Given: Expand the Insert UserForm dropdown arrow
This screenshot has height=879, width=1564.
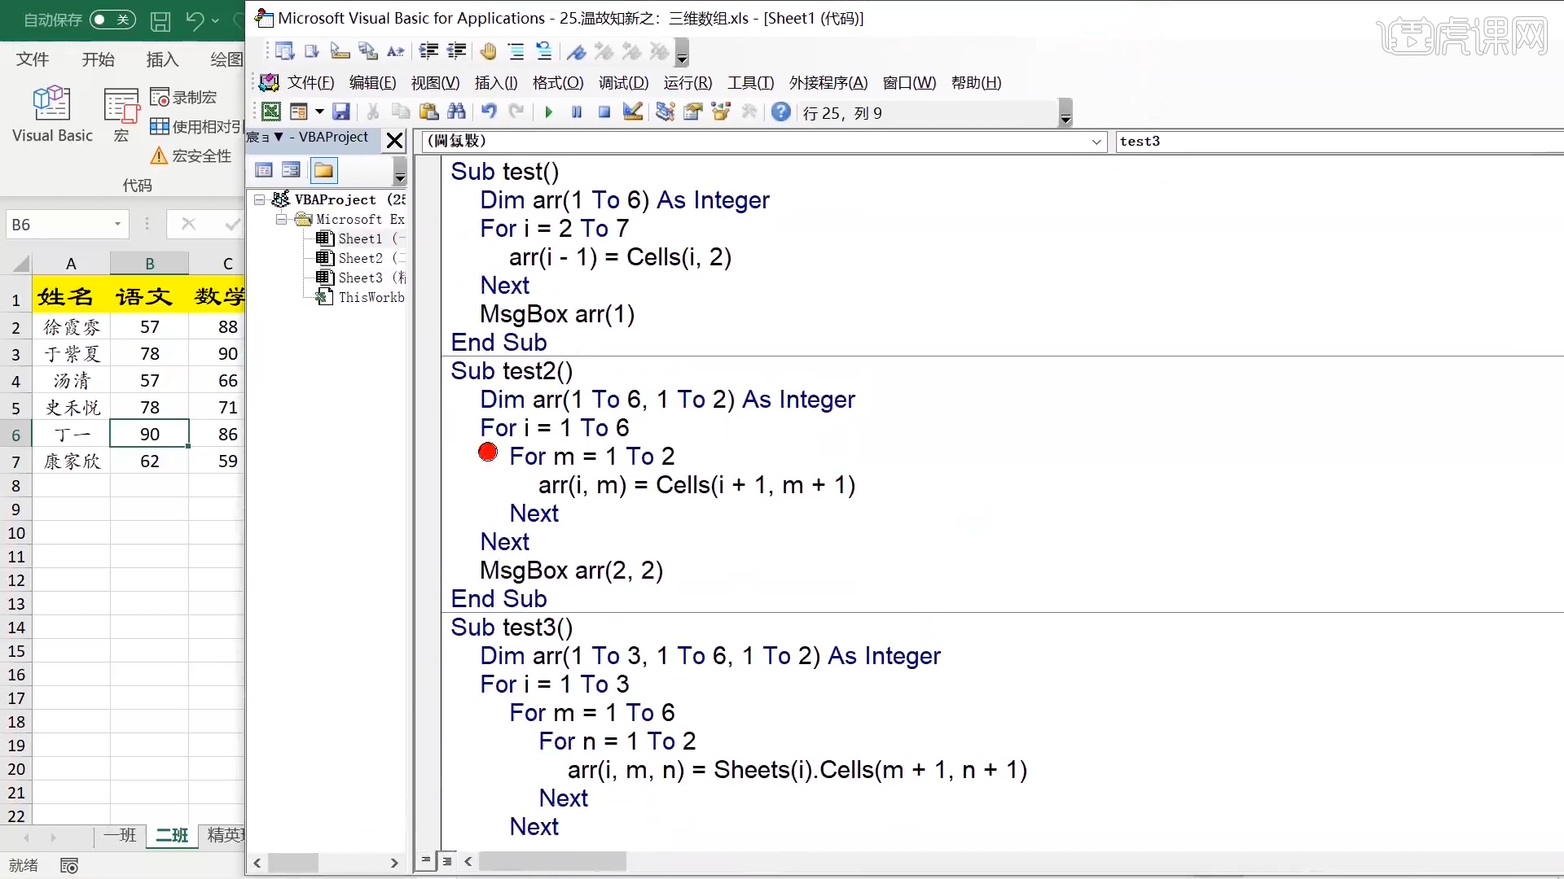Looking at the screenshot, I should [x=319, y=112].
